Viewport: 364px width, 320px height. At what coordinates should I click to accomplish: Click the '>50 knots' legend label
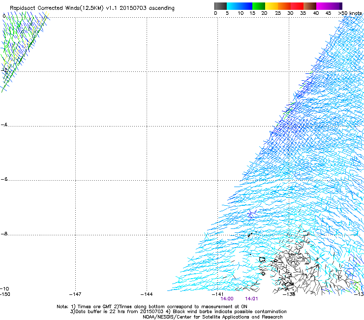pyautogui.click(x=350, y=13)
